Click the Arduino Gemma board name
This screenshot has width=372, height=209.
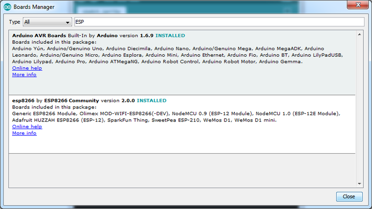coord(280,61)
